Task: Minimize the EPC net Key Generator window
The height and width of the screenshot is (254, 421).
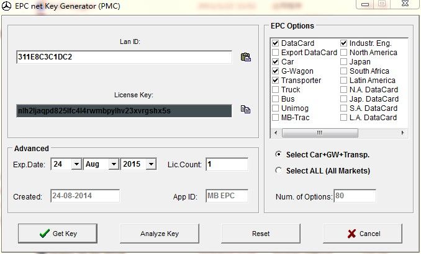Action: (365, 4)
